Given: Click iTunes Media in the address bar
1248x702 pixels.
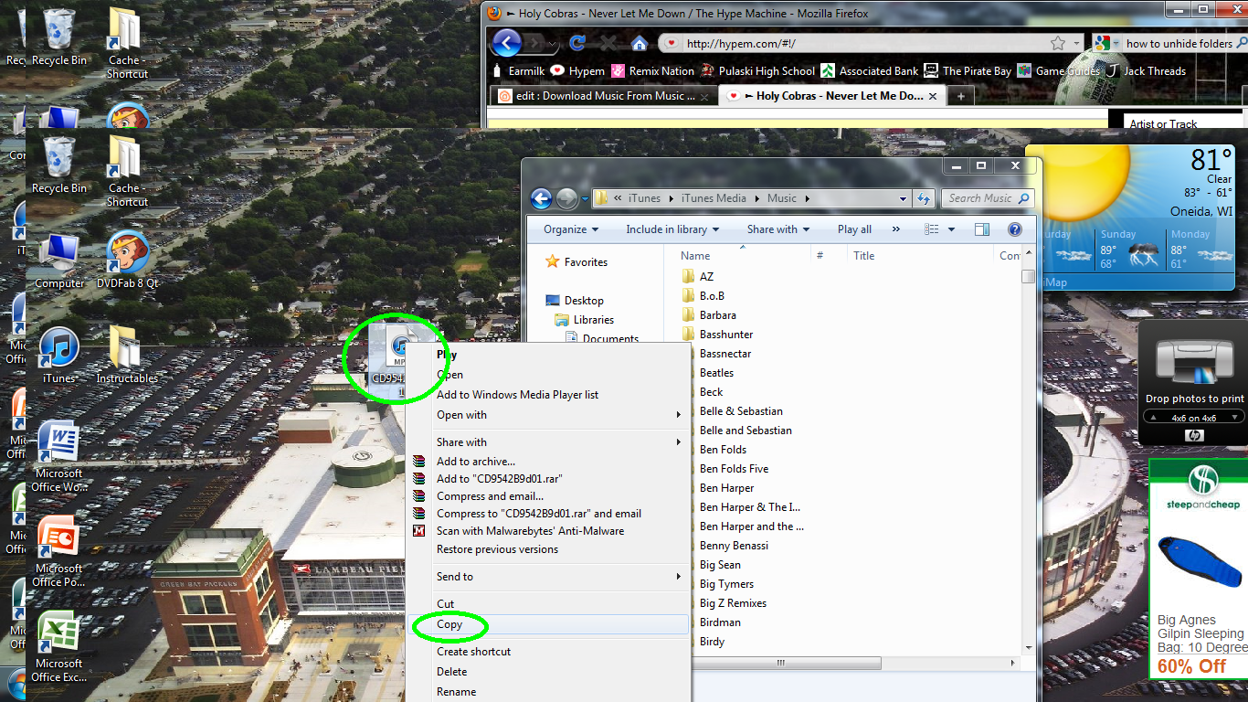Looking at the screenshot, I should (714, 198).
